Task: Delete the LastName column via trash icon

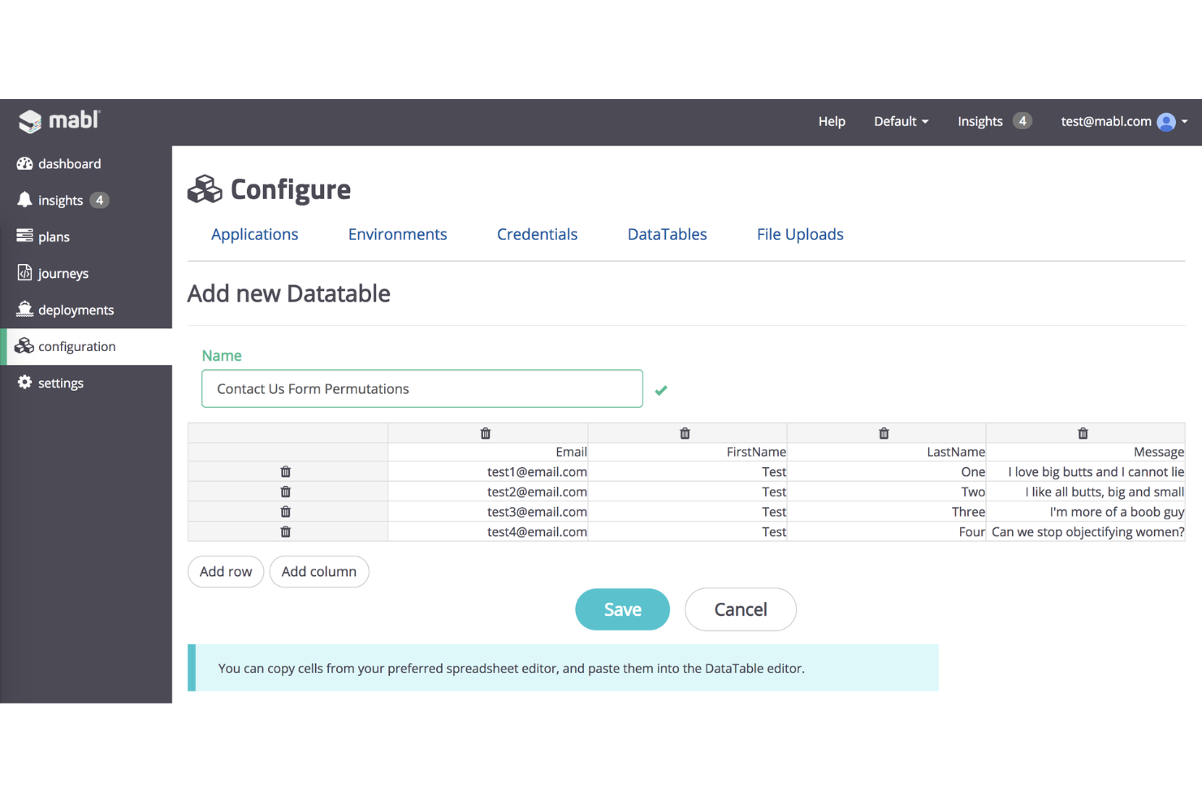Action: [x=884, y=433]
